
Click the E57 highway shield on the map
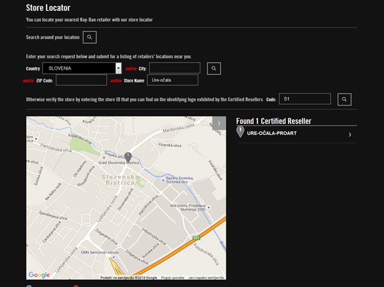pos(196,238)
